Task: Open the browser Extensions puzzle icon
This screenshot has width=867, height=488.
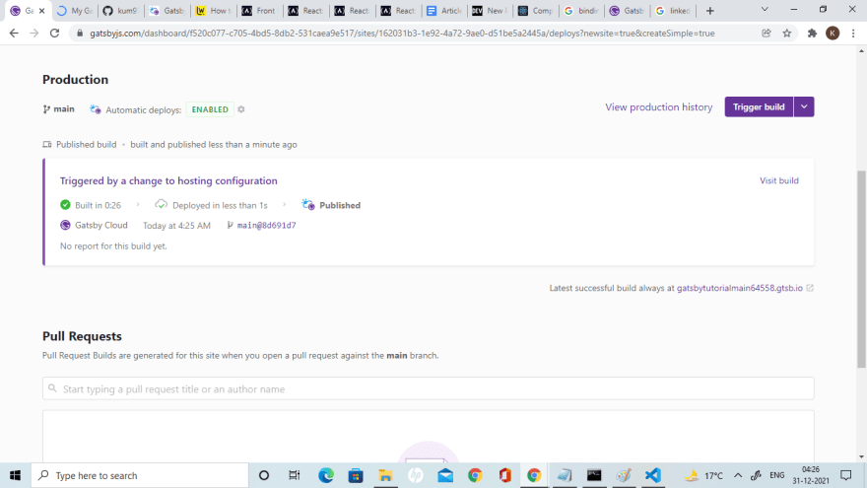Action: coord(812,34)
